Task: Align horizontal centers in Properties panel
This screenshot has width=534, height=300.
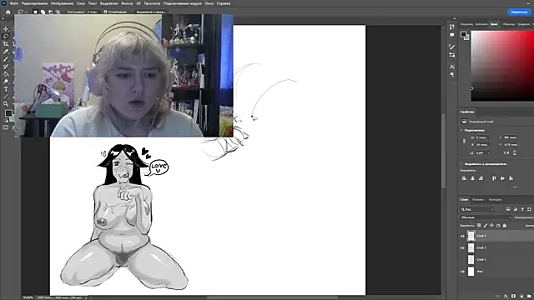Action: pos(472,178)
